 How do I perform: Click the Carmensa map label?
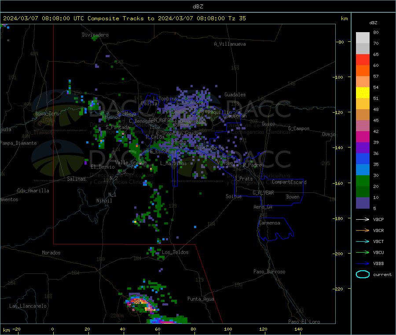tap(269, 223)
